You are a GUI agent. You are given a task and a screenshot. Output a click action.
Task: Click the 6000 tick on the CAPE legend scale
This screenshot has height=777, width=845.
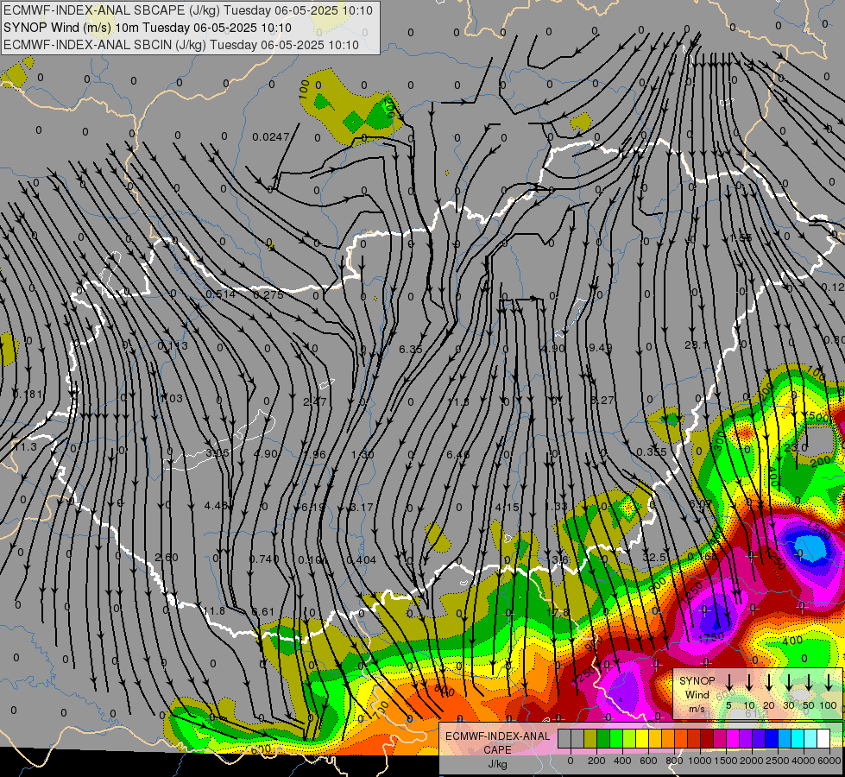click(x=830, y=761)
